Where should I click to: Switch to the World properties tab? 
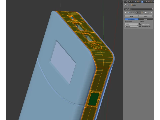click(136, 2)
